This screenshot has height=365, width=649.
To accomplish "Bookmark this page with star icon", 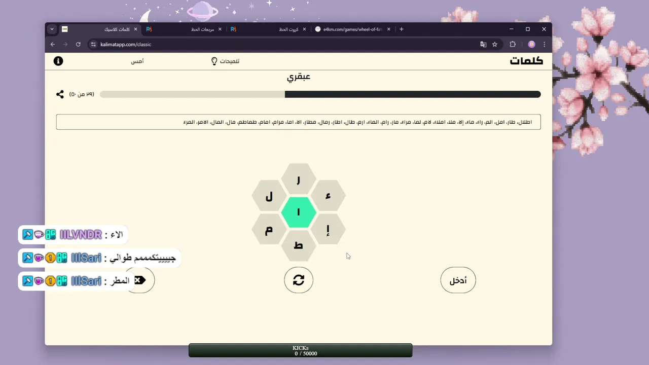I will click(495, 45).
